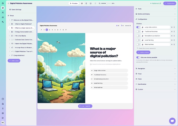
Task: Select step 4 Fill in the Blanks
Action: coord(21,36)
